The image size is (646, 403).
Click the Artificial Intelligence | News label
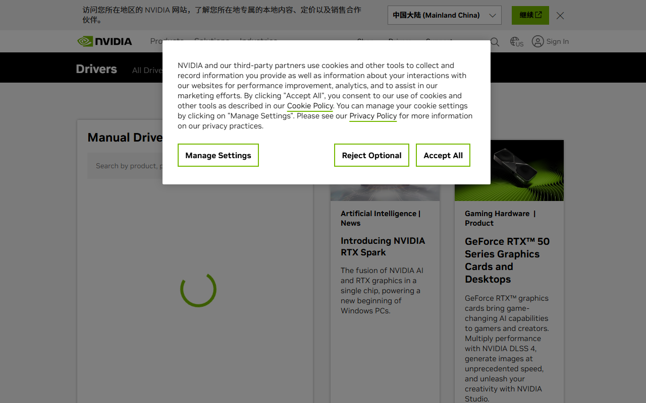point(381,218)
